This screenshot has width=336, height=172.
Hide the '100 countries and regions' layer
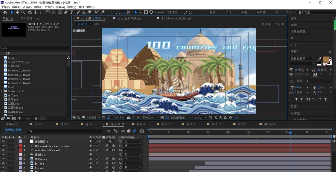tap(3, 146)
